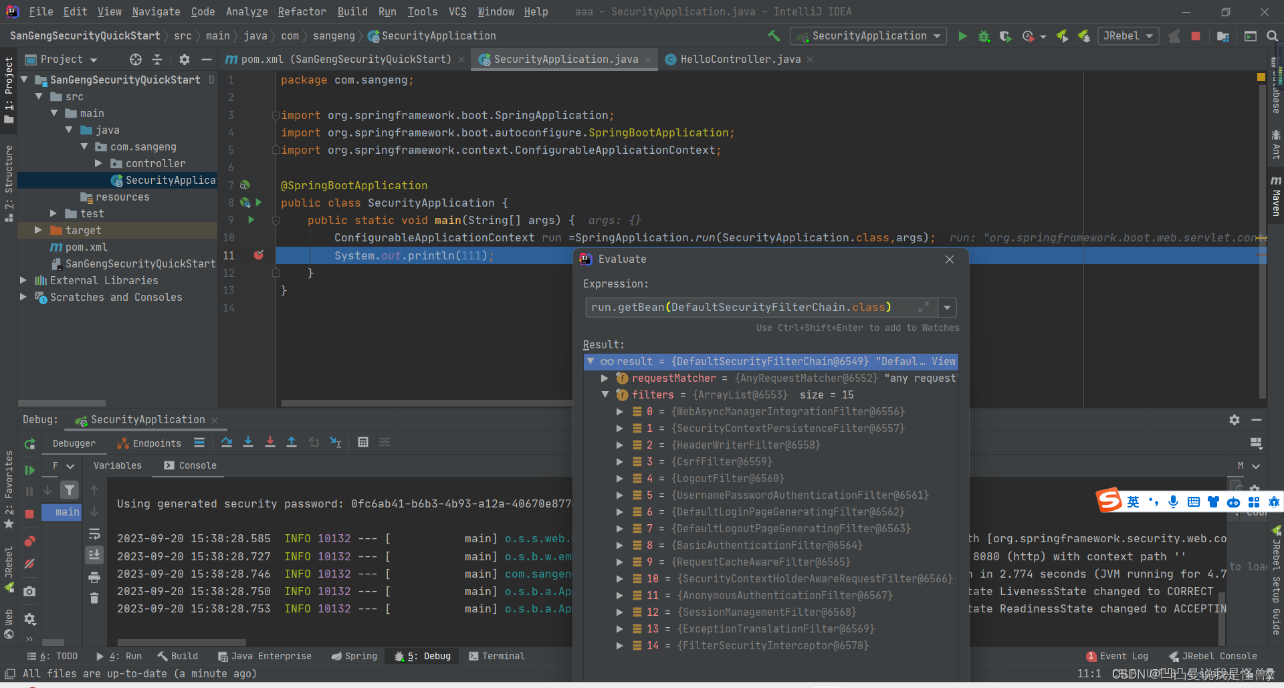This screenshot has height=688, width=1284.
Task: Open Search Everywhere magnifier icon
Action: (x=1272, y=36)
